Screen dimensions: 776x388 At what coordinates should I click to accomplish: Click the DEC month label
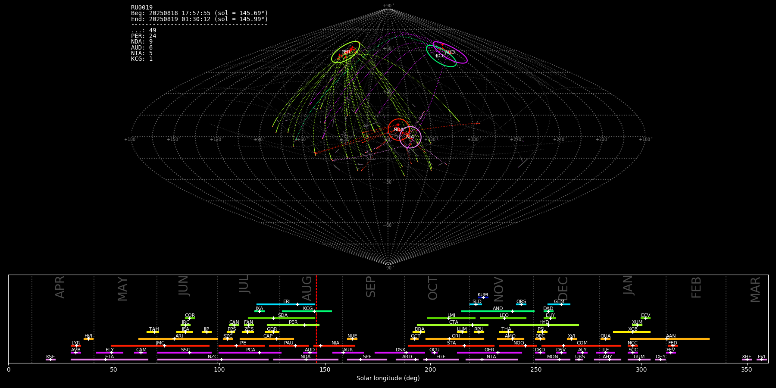[563, 288]
